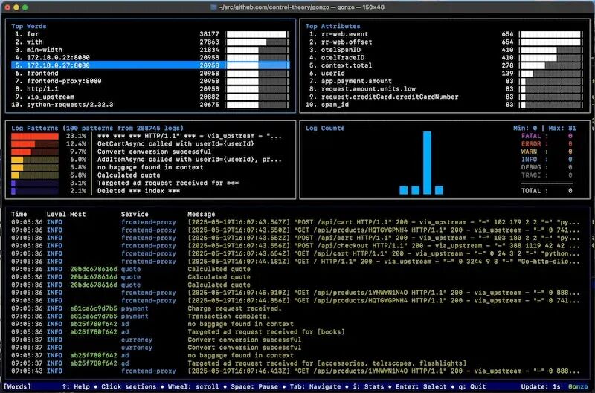
Task: Click the 'rr-web.event' attribute row
Action: pos(444,34)
